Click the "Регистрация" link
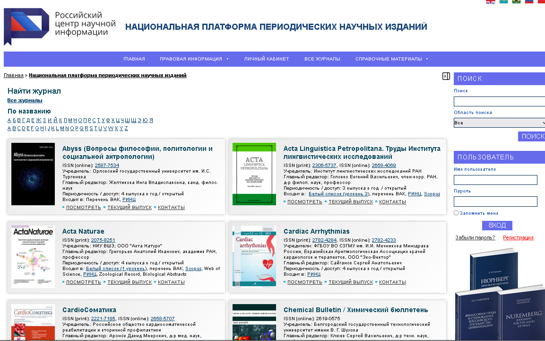 click(x=518, y=237)
